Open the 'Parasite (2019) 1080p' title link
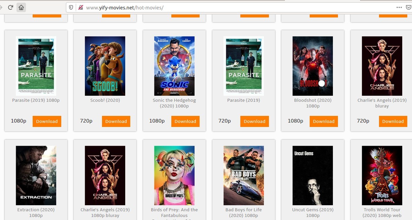This screenshot has width=412, height=220. [36, 100]
